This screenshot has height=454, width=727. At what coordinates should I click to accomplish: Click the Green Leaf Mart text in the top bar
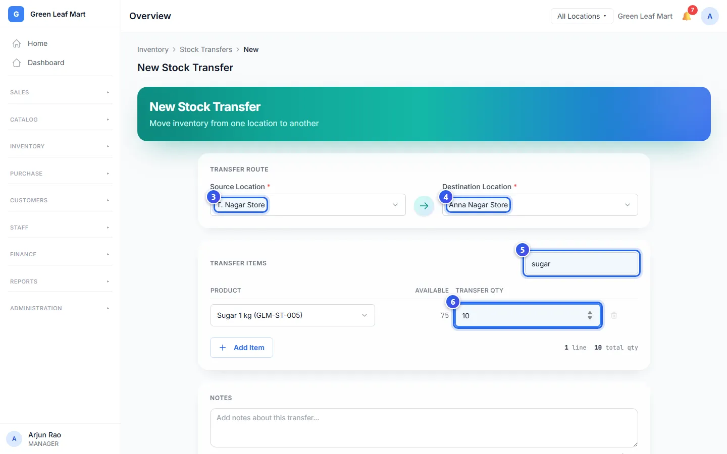coord(645,16)
